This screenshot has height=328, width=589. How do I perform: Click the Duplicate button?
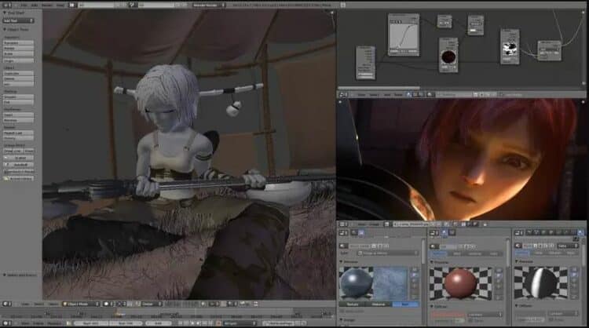click(18, 74)
